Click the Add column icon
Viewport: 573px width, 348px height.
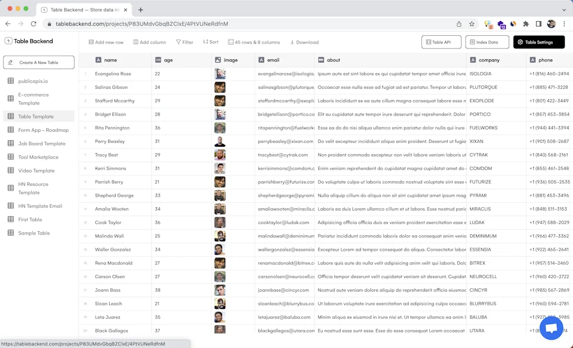(x=135, y=42)
